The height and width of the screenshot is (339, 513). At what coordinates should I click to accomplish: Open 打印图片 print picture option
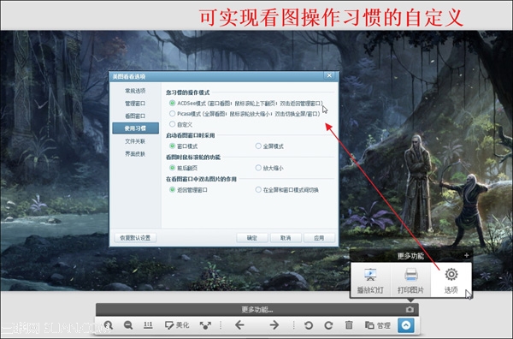point(410,281)
